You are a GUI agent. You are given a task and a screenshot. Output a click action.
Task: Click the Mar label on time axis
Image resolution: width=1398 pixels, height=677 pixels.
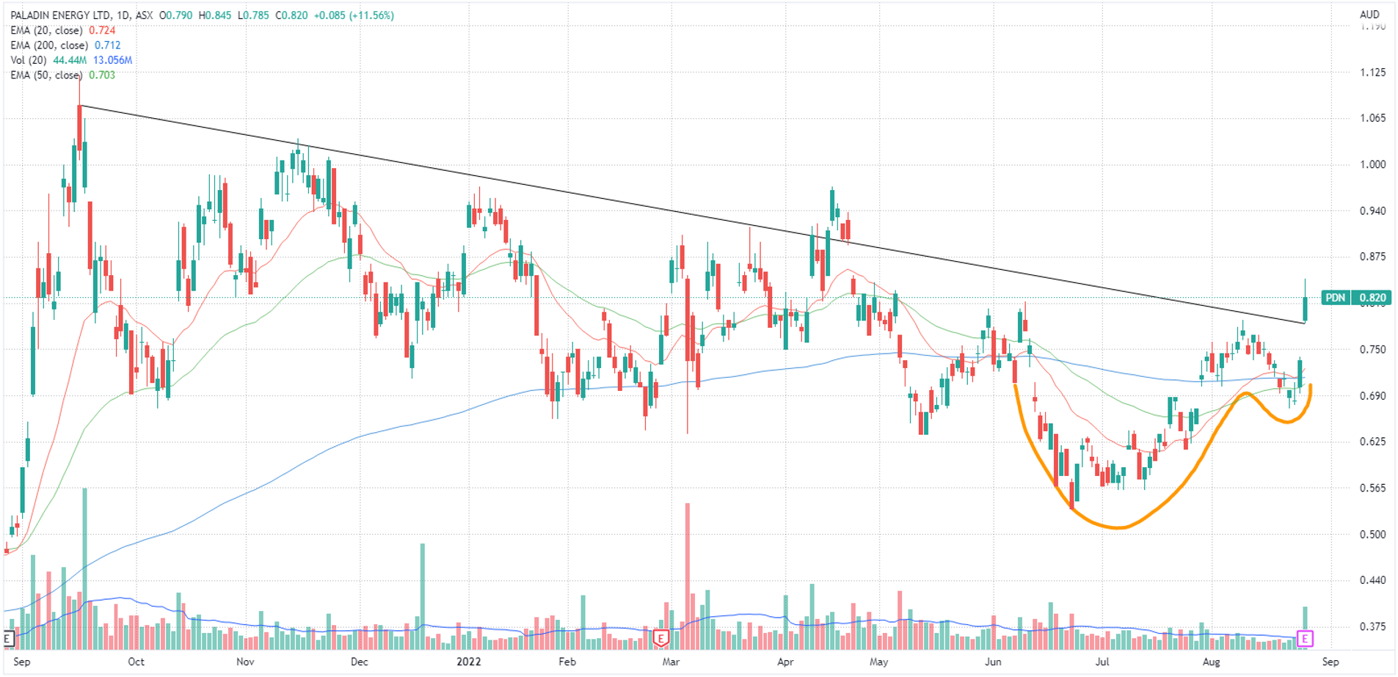(x=671, y=662)
